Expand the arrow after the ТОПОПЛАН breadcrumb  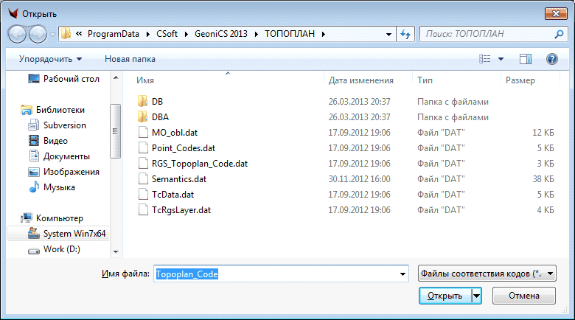point(324,34)
